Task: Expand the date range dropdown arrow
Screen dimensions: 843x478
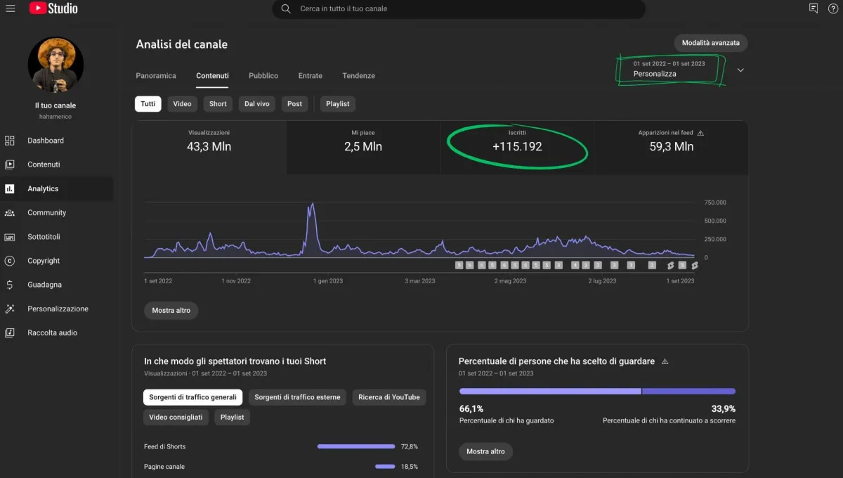Action: click(x=740, y=70)
